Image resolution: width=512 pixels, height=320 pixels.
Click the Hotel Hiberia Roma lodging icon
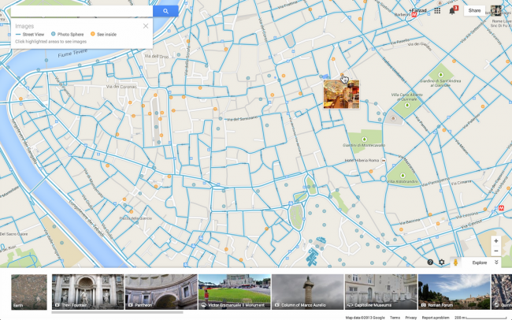tap(384, 161)
